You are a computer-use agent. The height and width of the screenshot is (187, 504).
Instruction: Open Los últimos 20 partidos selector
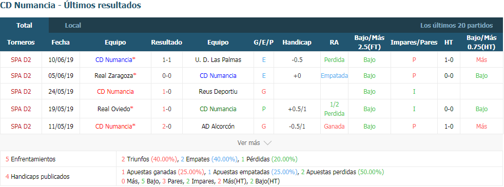pyautogui.click(x=456, y=25)
